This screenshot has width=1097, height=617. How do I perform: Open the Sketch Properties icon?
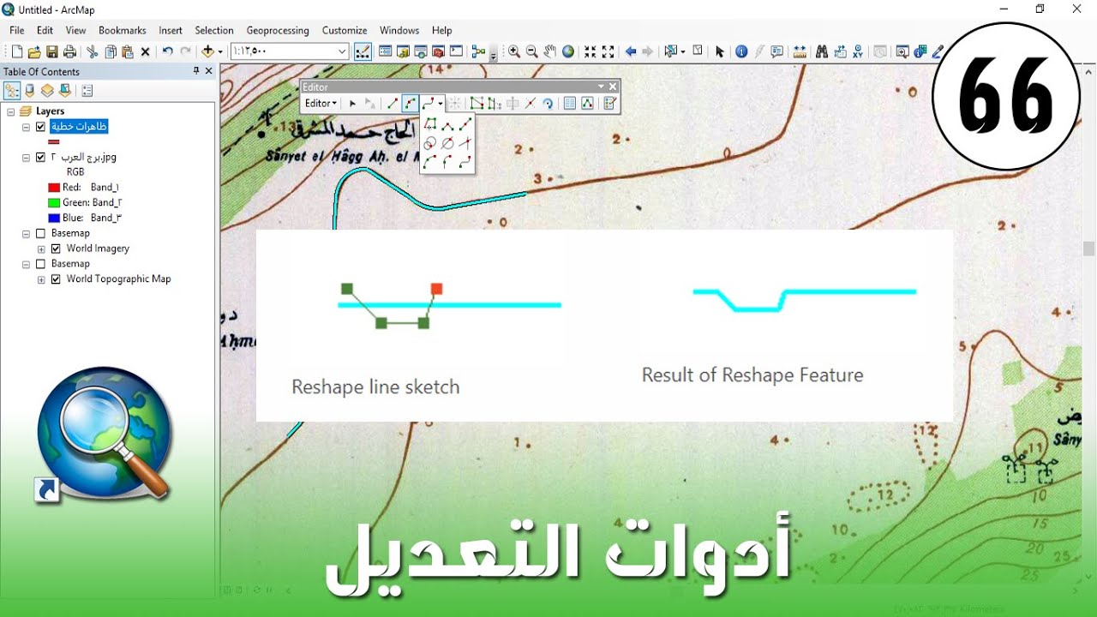coord(587,103)
